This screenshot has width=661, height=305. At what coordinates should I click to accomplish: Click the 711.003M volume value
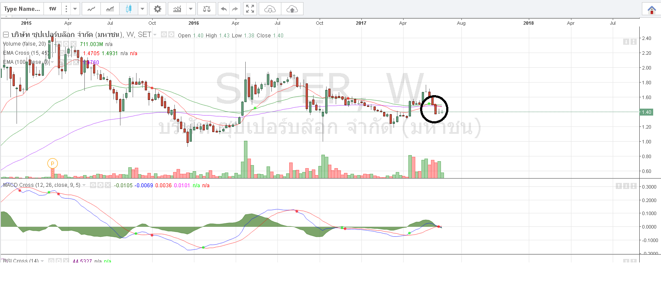91,44
